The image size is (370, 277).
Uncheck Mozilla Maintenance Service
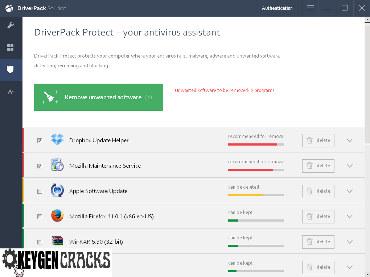[x=40, y=166]
